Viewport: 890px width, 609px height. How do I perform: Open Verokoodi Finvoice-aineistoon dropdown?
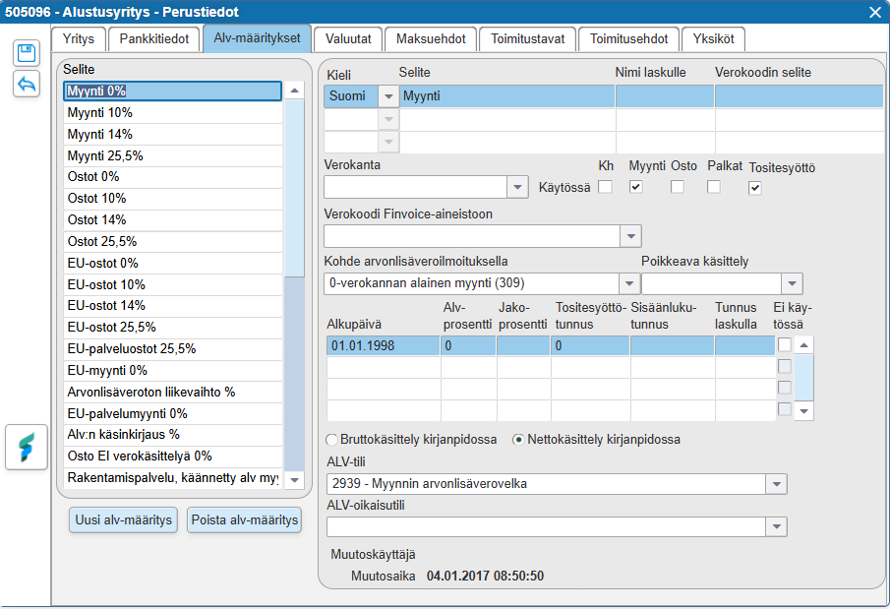[630, 236]
